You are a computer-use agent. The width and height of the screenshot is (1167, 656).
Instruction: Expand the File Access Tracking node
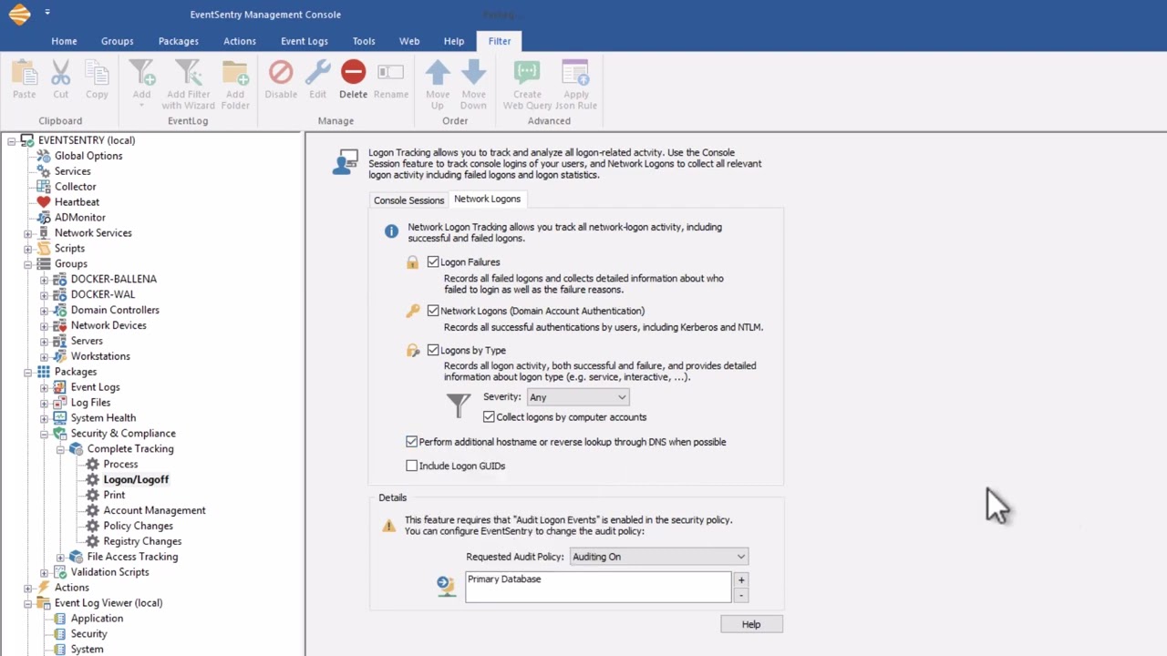click(x=60, y=557)
